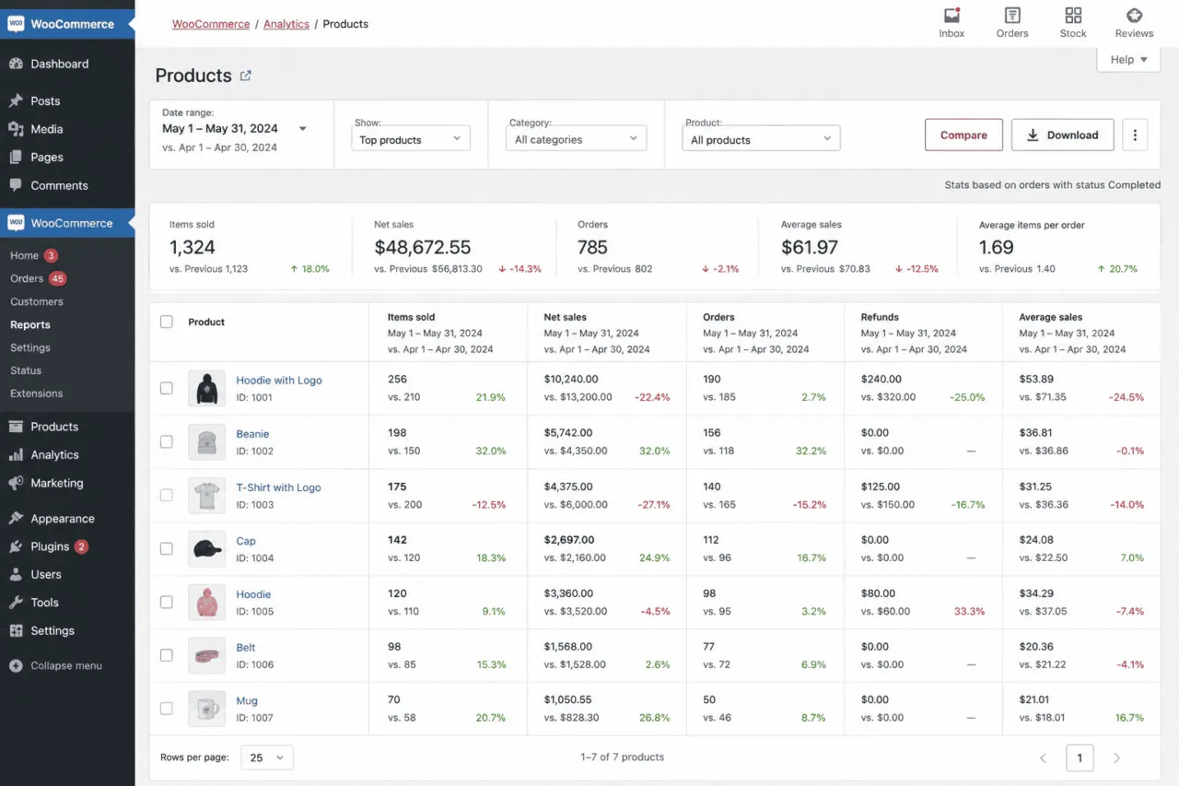This screenshot has height=786, width=1179.
Task: Follow the Analytics breadcrumb link
Action: [x=286, y=24]
